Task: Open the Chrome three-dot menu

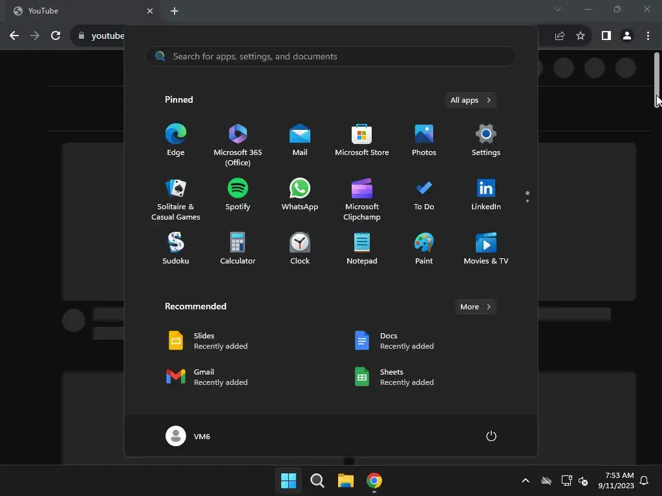Action: pyautogui.click(x=648, y=36)
